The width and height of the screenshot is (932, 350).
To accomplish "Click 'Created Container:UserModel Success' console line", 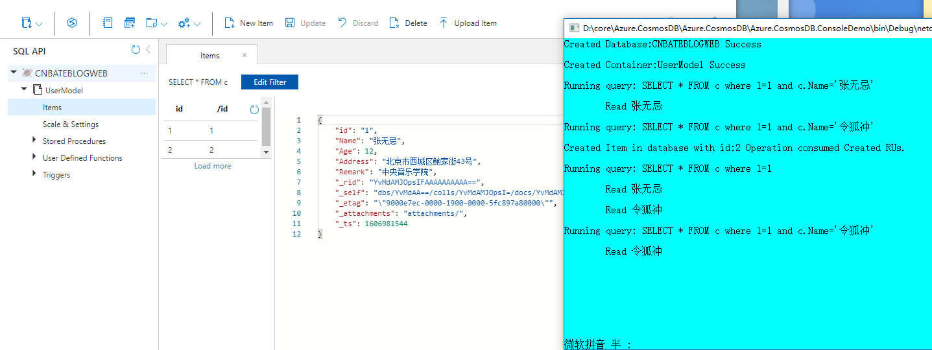I will 654,65.
